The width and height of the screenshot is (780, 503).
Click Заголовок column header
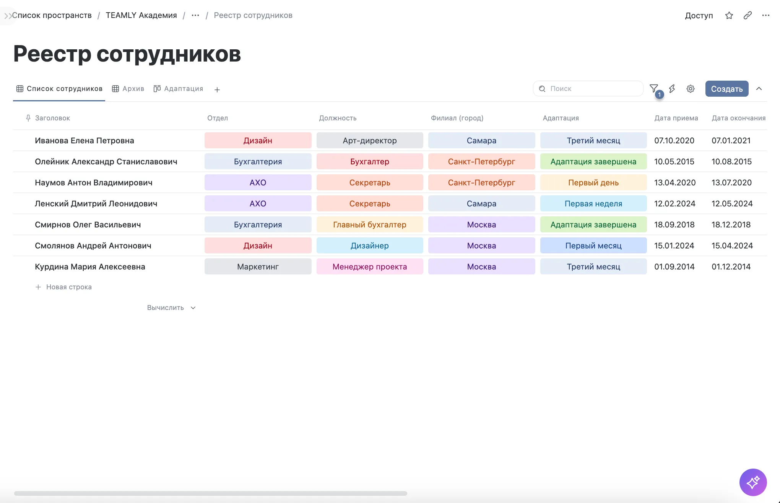(52, 118)
